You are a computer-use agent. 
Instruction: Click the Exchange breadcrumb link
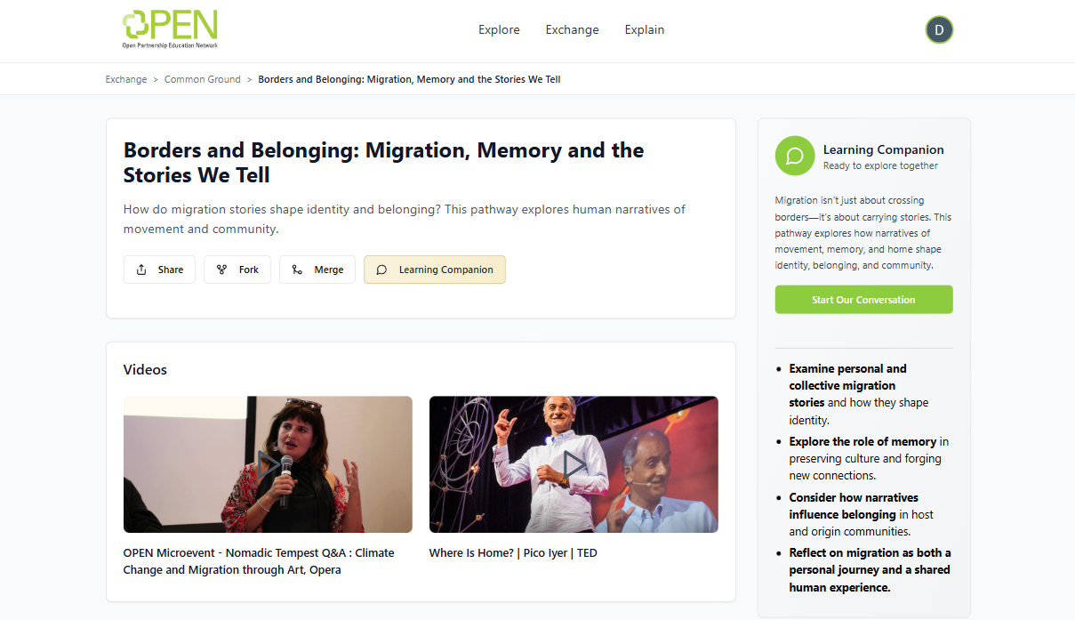pos(126,79)
